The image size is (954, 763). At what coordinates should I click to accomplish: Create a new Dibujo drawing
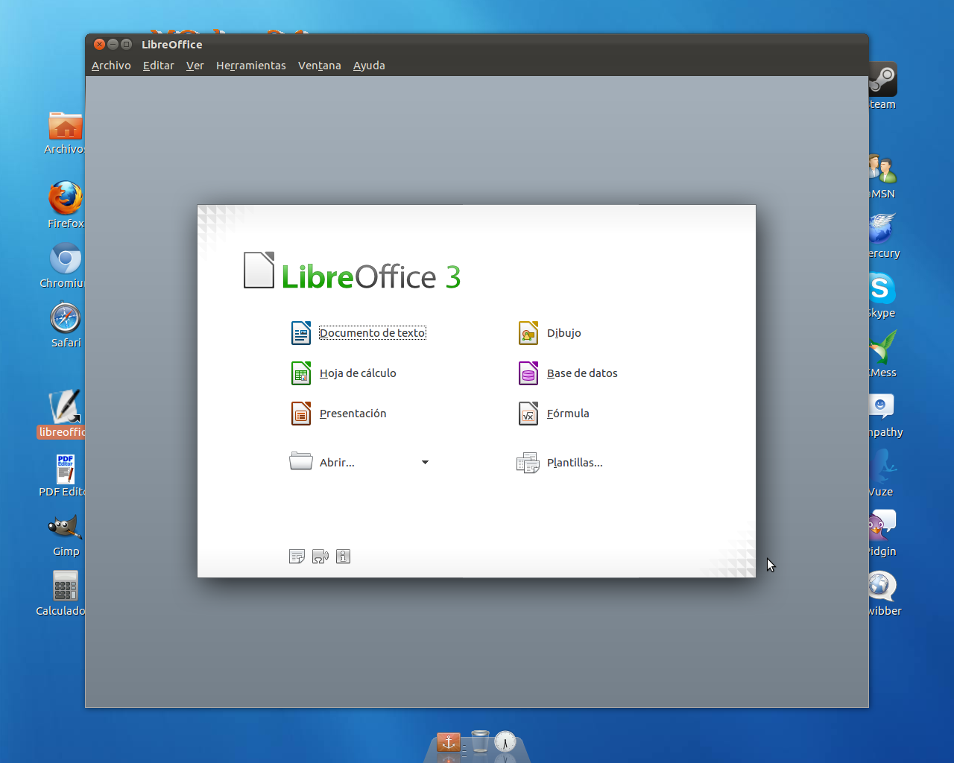[x=549, y=333]
